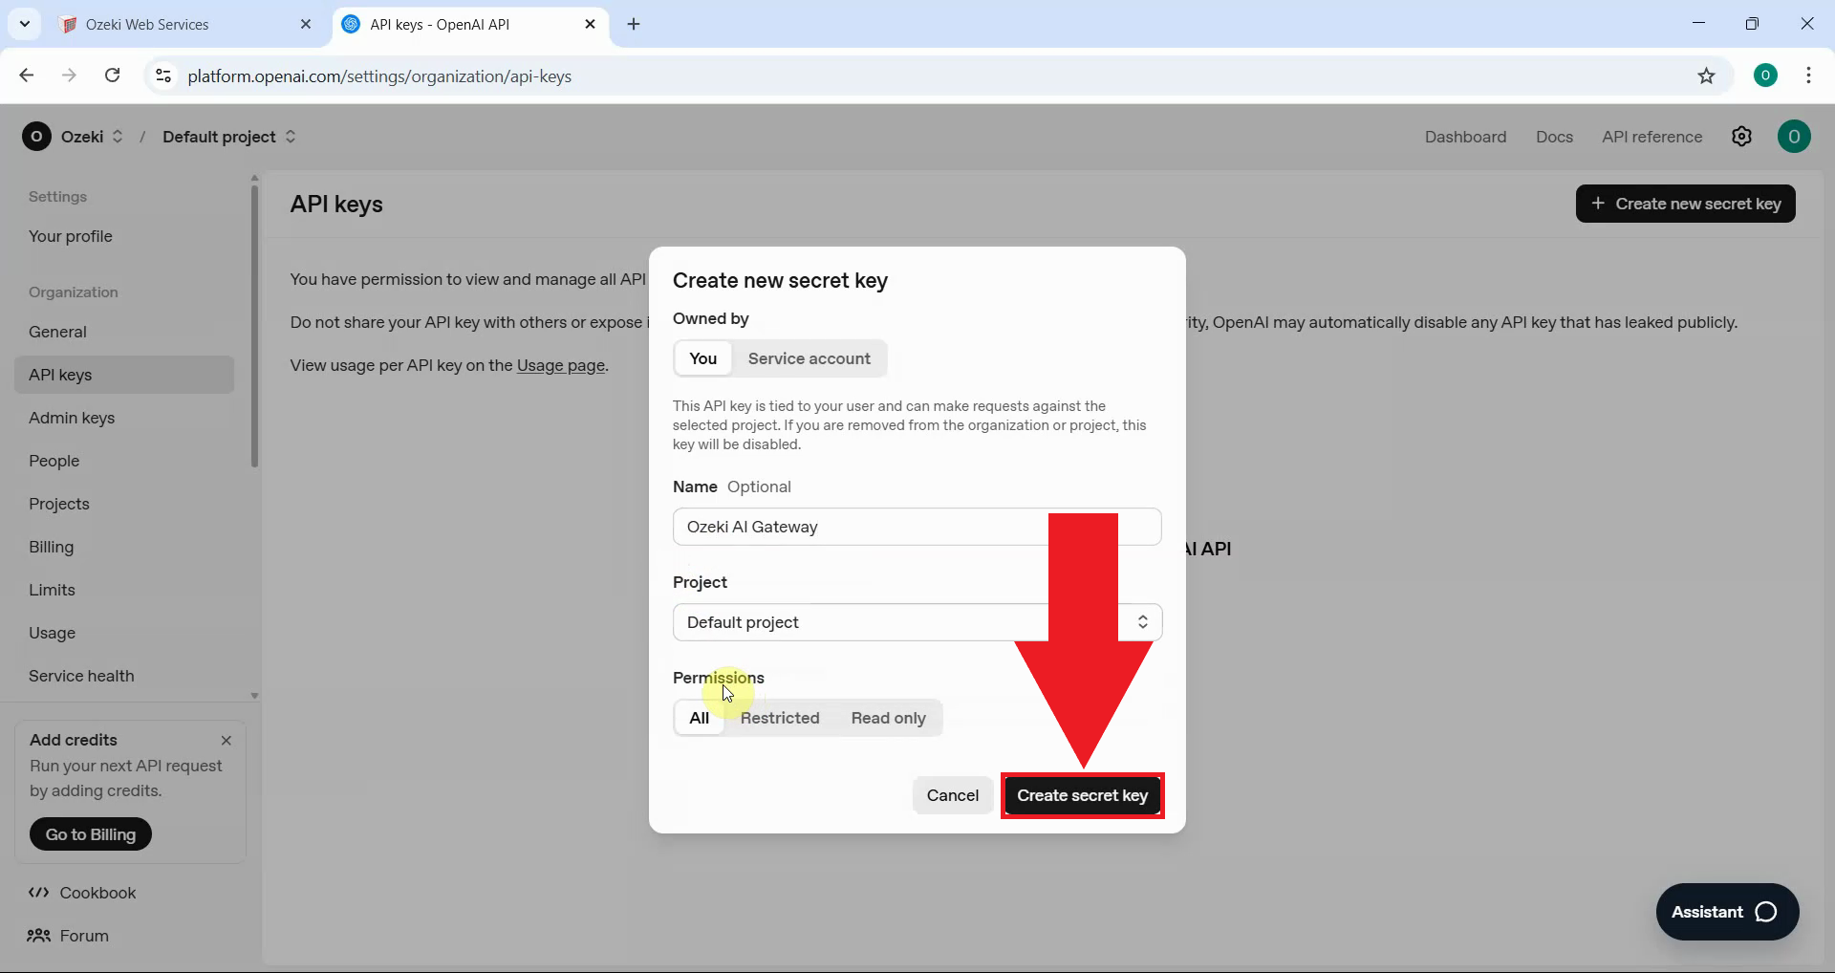Open the Forum via its people icon
This screenshot has height=973, width=1835.
[x=38, y=936]
